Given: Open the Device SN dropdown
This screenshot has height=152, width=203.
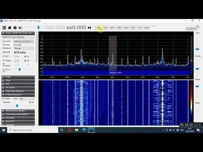Looking at the screenshot, I should pyautogui.click(x=24, y=41).
